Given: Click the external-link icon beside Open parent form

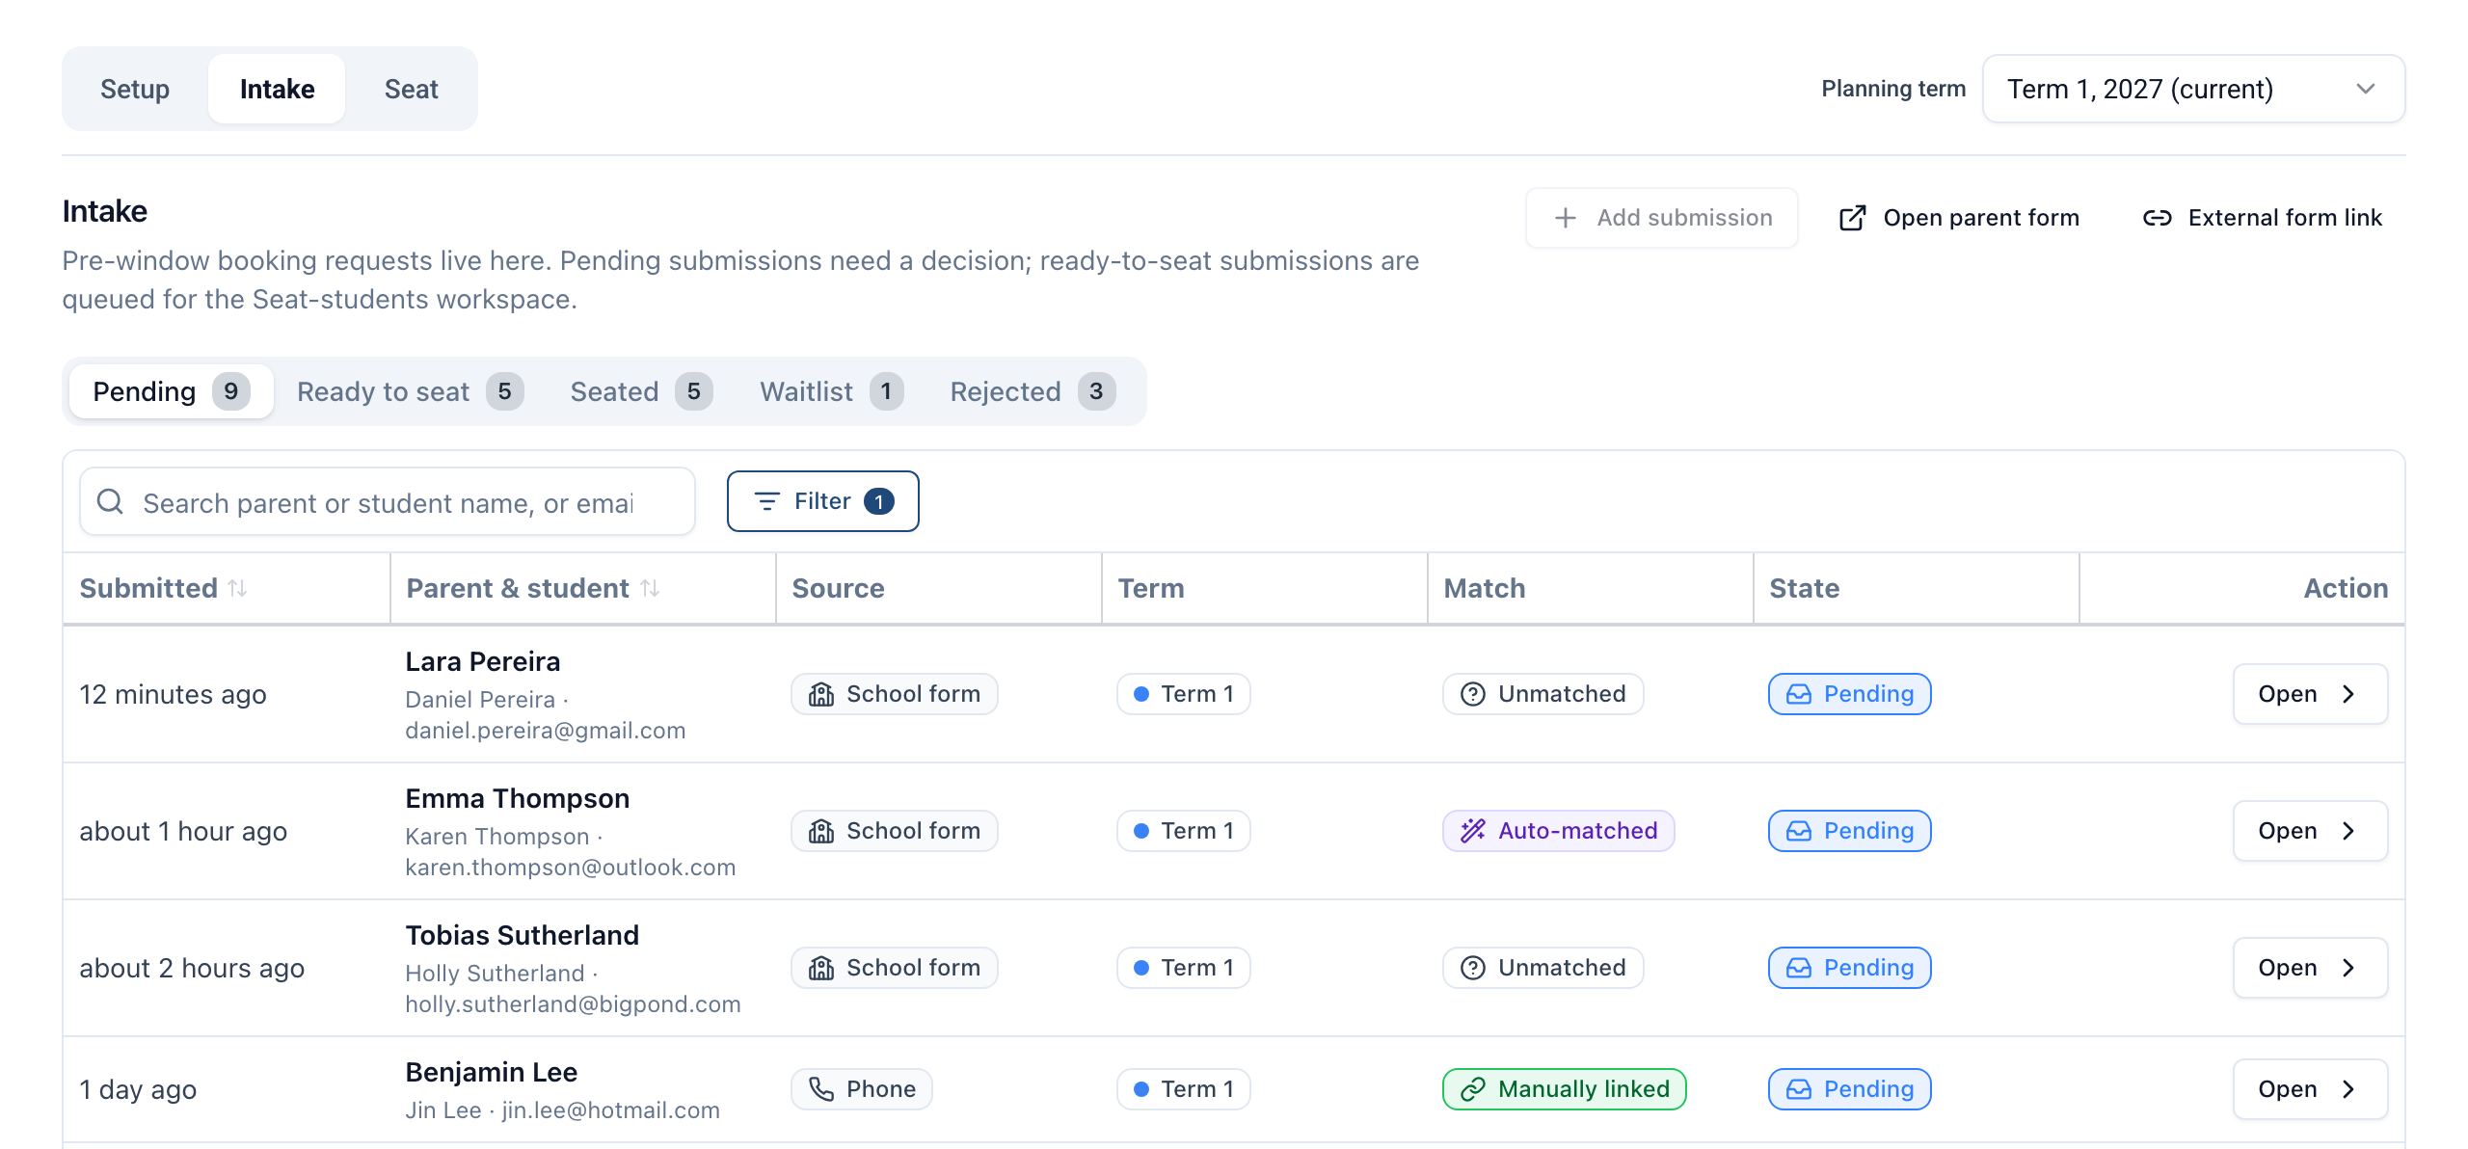Looking at the screenshot, I should pyautogui.click(x=1852, y=218).
